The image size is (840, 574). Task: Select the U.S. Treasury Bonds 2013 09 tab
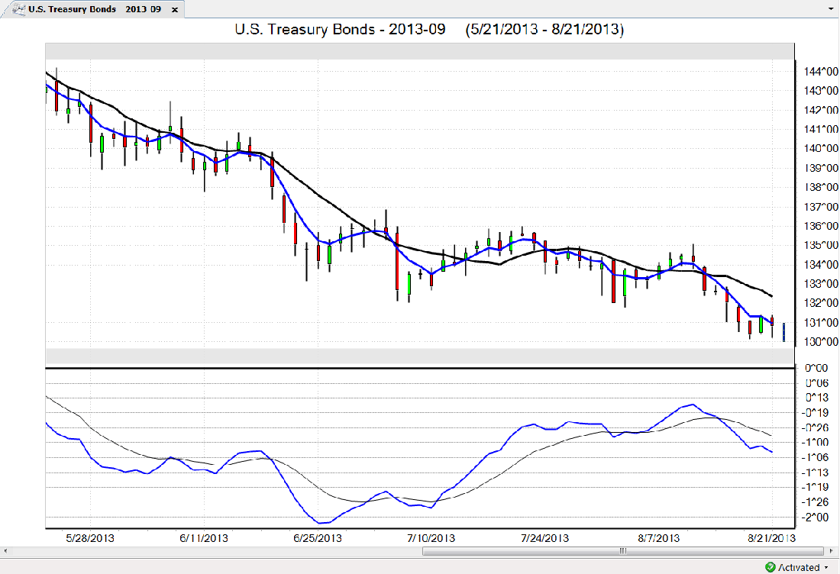click(x=94, y=10)
